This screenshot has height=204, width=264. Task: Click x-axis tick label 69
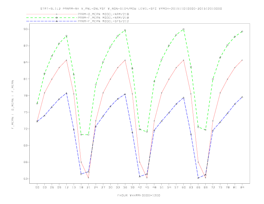point(206,187)
